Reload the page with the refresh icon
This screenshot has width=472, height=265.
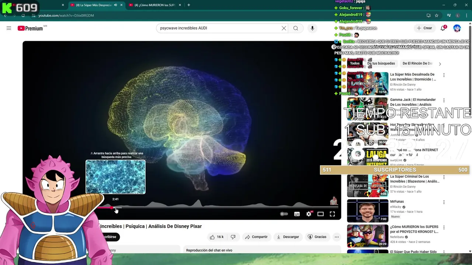23,15
